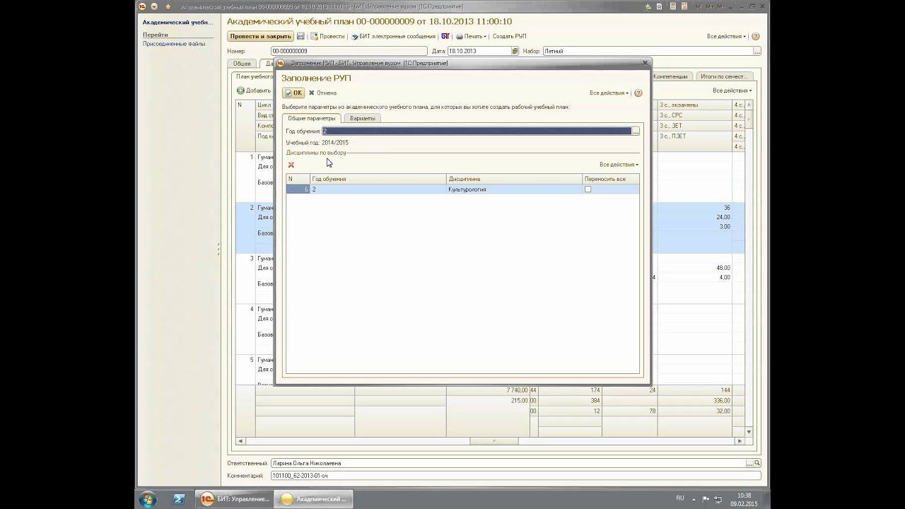
Task: Click the Год обучения input field
Action: (477, 131)
